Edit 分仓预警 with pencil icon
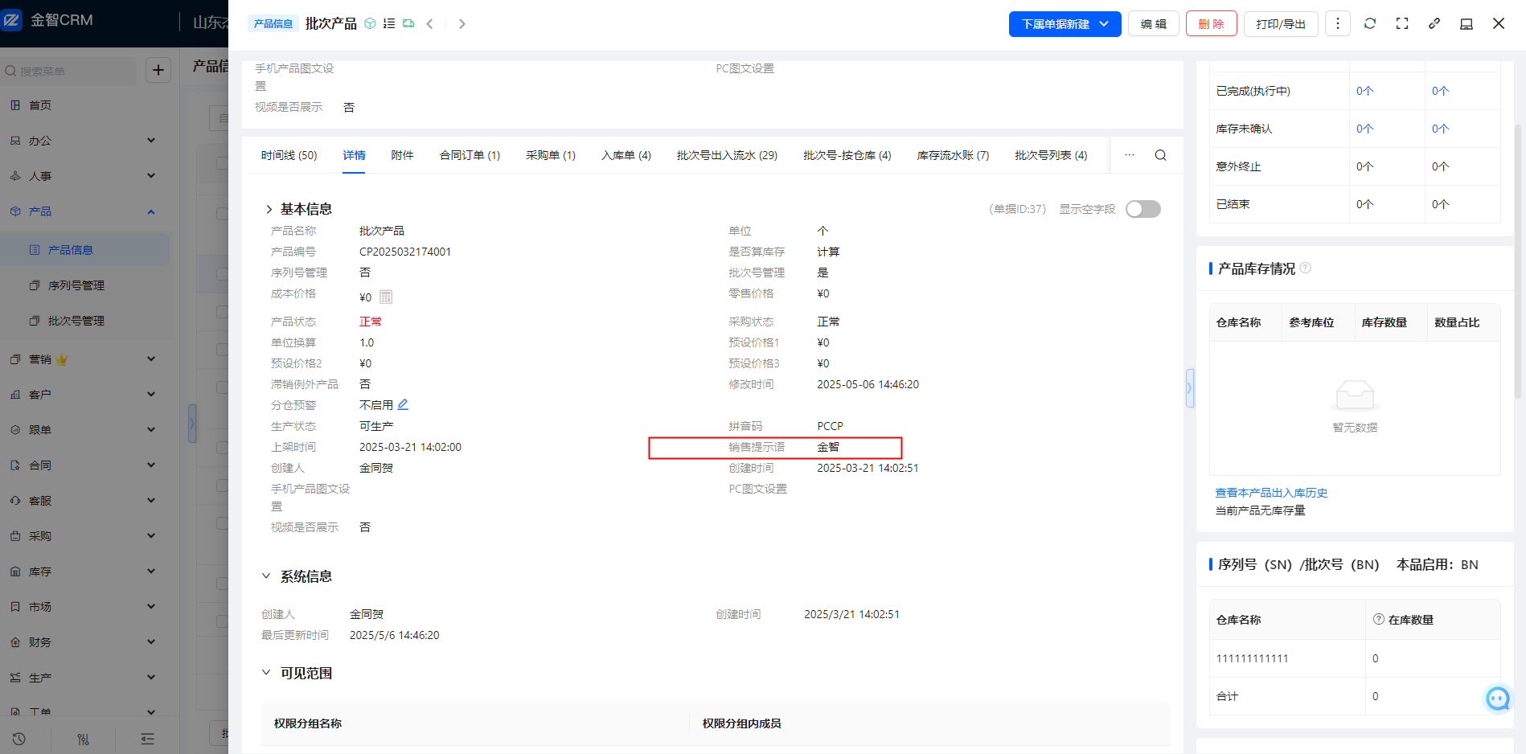The image size is (1526, 754). (x=404, y=404)
